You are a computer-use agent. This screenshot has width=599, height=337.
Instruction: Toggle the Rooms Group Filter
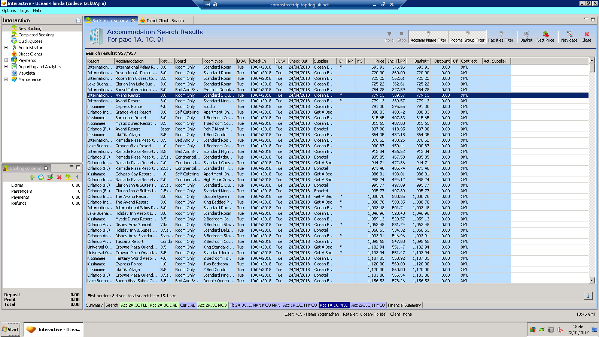pyautogui.click(x=467, y=37)
